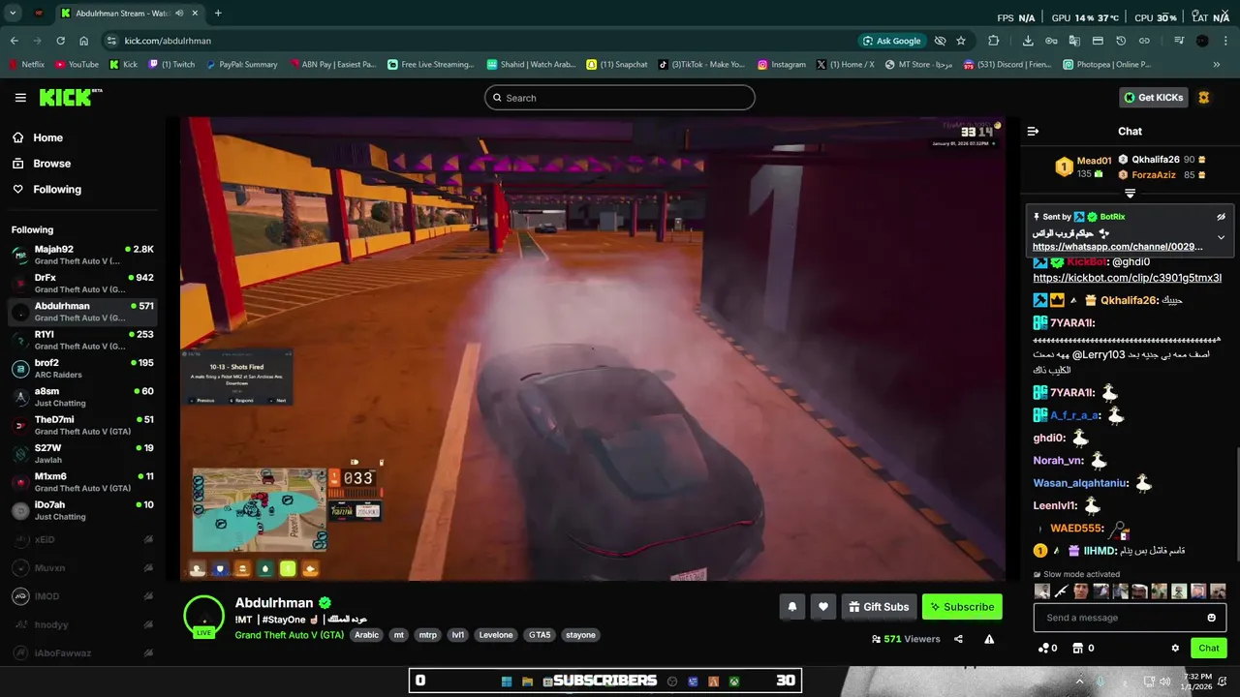
Task: Open the password manager key icon
Action: coord(1051,41)
